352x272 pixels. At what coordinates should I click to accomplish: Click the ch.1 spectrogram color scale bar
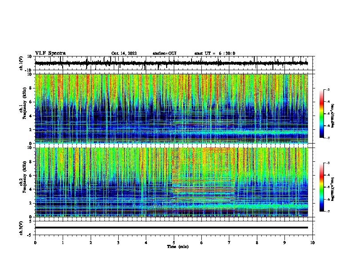tap(322, 114)
